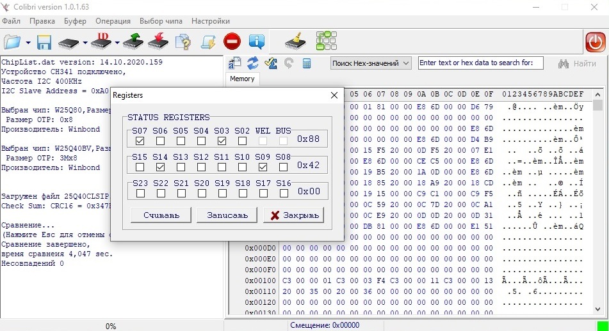Screen dimensions: 609x331
Task: Click the red power button icon
Action: (x=596, y=42)
